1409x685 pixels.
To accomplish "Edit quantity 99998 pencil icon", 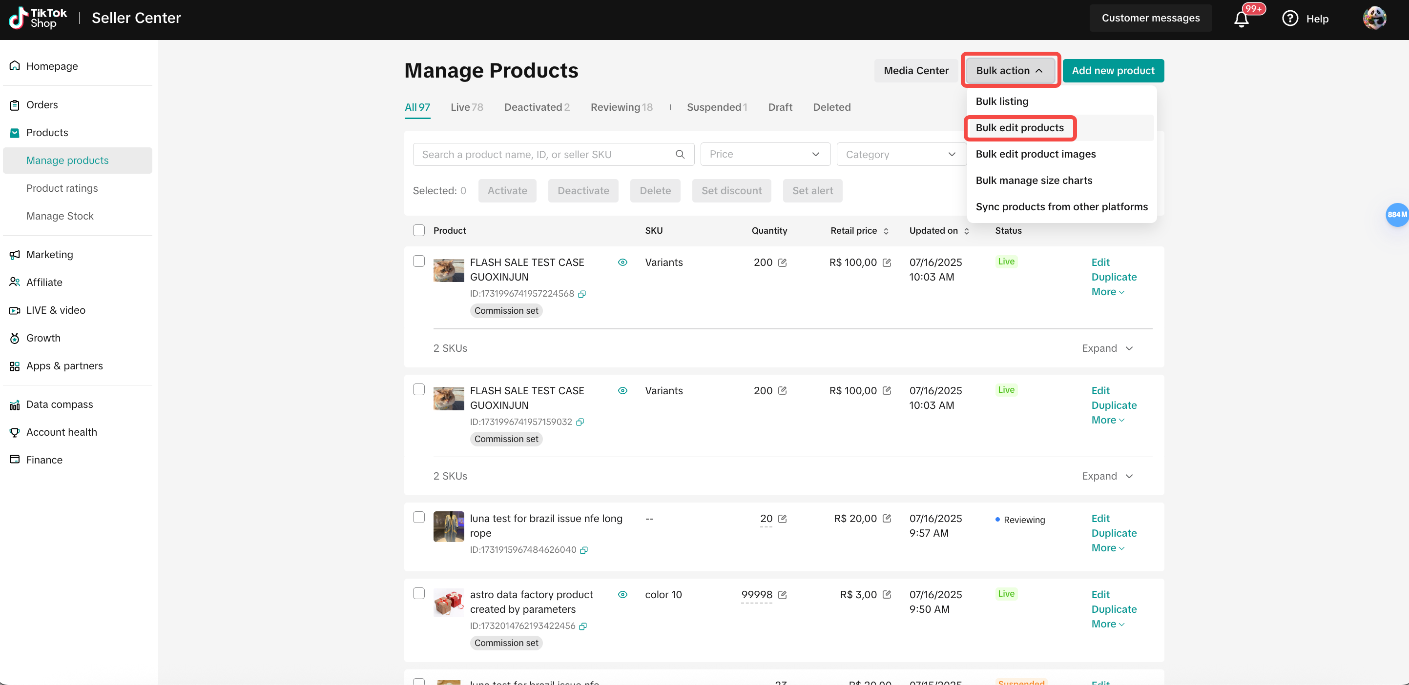I will [x=782, y=595].
